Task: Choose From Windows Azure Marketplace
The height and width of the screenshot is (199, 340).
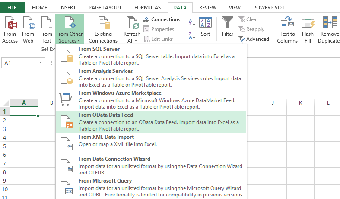Action: (x=151, y=100)
